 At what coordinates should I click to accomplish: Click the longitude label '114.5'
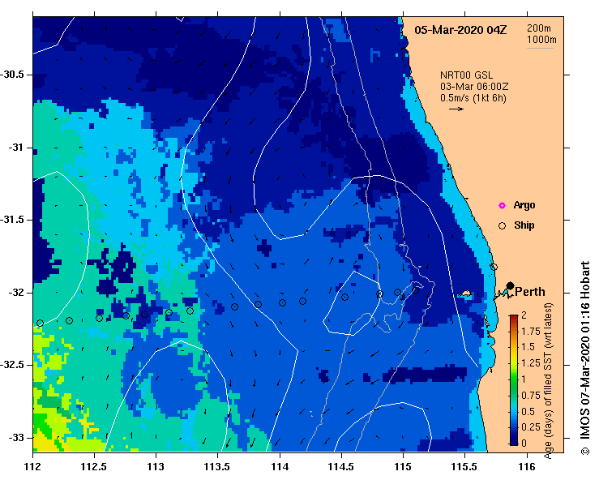point(341,467)
